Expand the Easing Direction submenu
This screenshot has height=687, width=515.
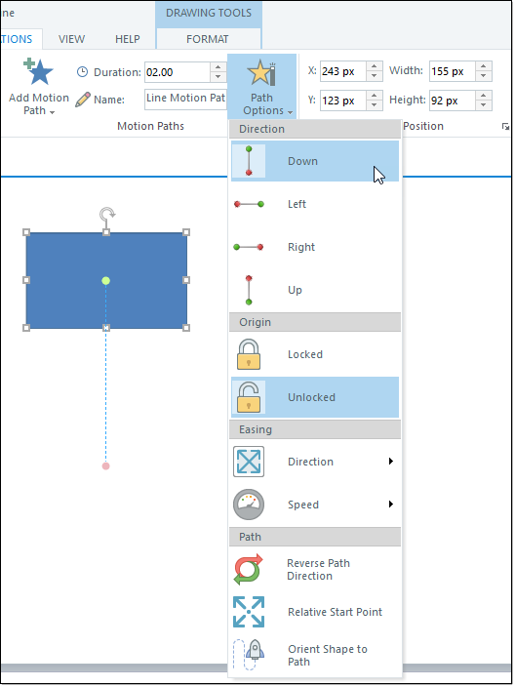pyautogui.click(x=315, y=462)
